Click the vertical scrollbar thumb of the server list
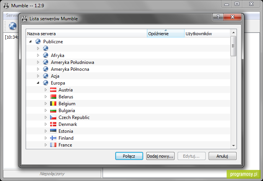This screenshot has height=181, width=263. click(233, 46)
